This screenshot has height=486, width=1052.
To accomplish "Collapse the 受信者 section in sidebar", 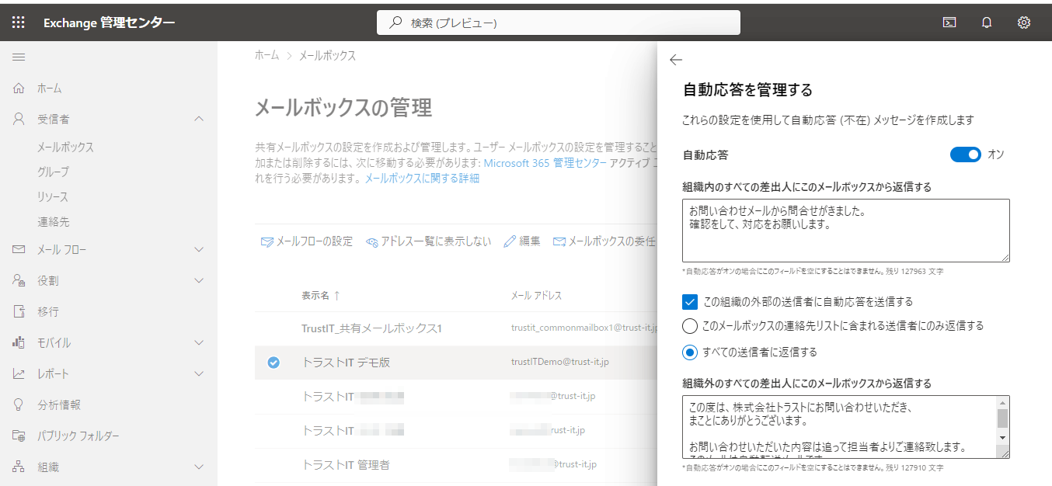I will click(199, 119).
